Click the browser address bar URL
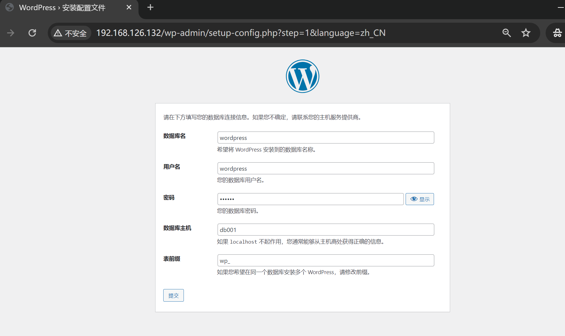 click(x=241, y=33)
